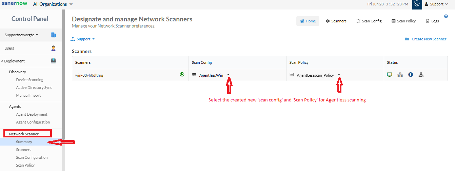The height and width of the screenshot is (171, 455).
Task: Open the AgentLessscan_Policy dropdown
Action: pyautogui.click(x=339, y=75)
